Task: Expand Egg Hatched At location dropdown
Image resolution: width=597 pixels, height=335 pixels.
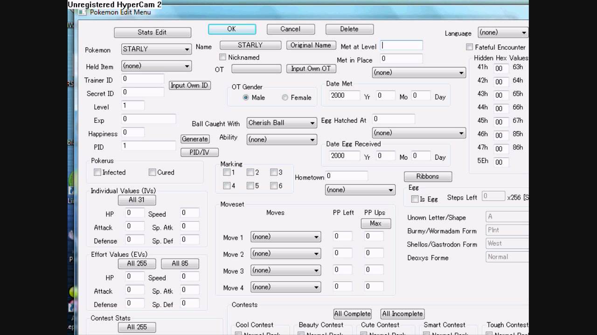Action: tap(419, 133)
